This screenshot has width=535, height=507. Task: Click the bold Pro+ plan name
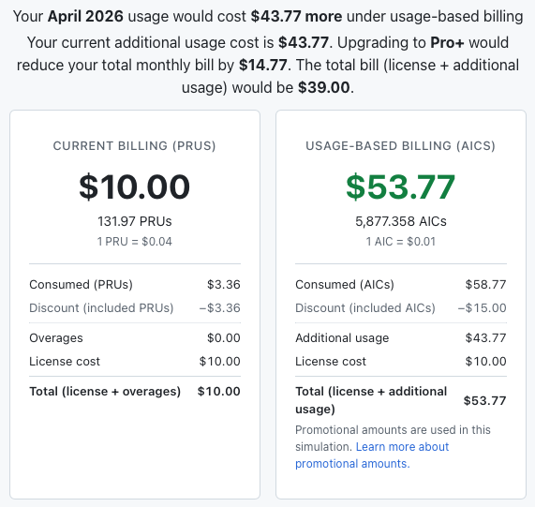pos(447,43)
